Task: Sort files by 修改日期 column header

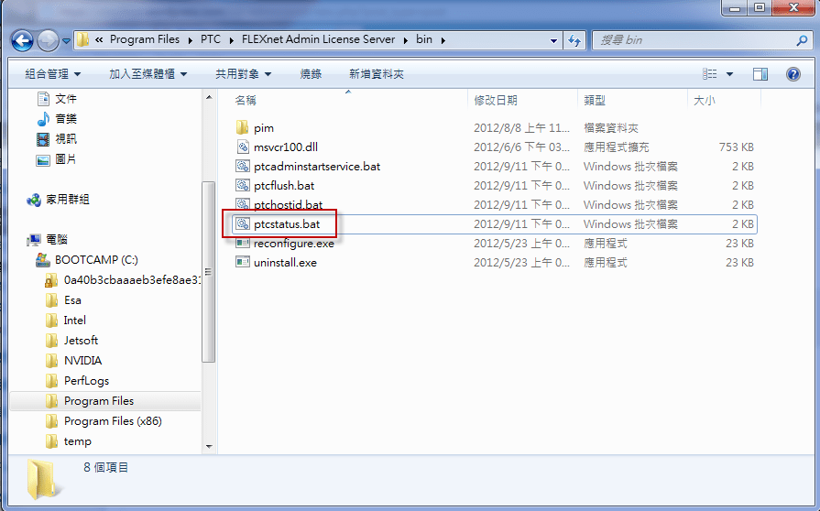Action: coord(496,100)
